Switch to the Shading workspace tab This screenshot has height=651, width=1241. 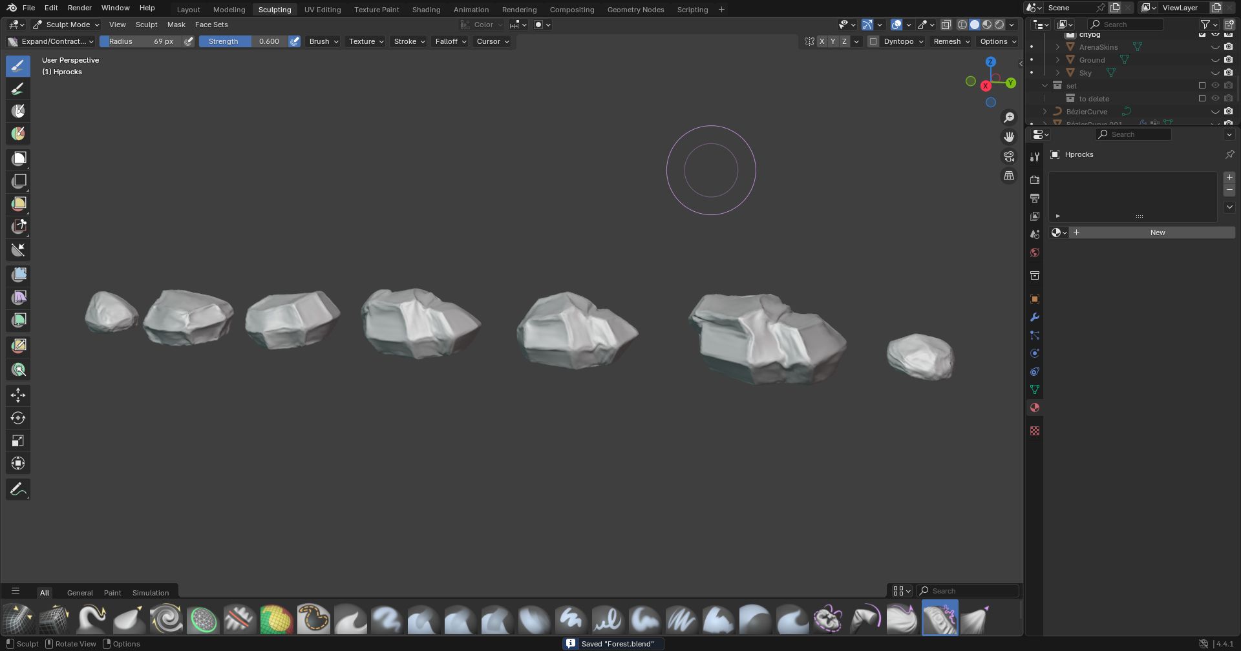pos(426,10)
